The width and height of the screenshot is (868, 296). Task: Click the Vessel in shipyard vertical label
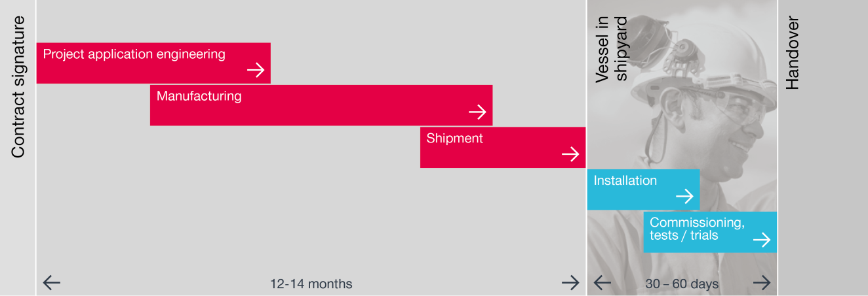pos(612,50)
